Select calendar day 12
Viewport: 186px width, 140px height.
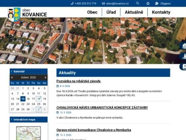(x=44, y=94)
